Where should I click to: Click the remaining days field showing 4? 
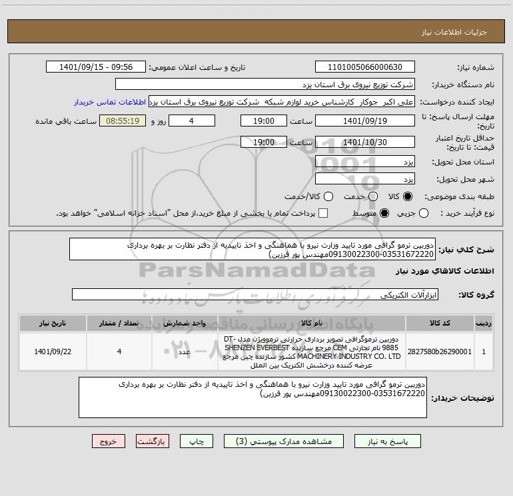click(192, 121)
